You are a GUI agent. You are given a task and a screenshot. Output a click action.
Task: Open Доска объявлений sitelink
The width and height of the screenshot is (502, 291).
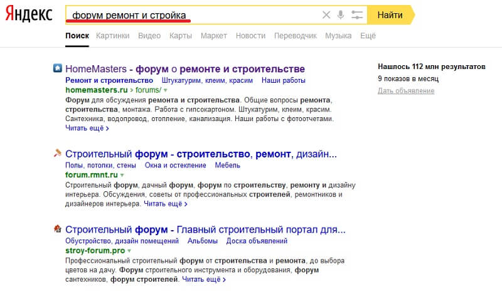[x=257, y=241]
